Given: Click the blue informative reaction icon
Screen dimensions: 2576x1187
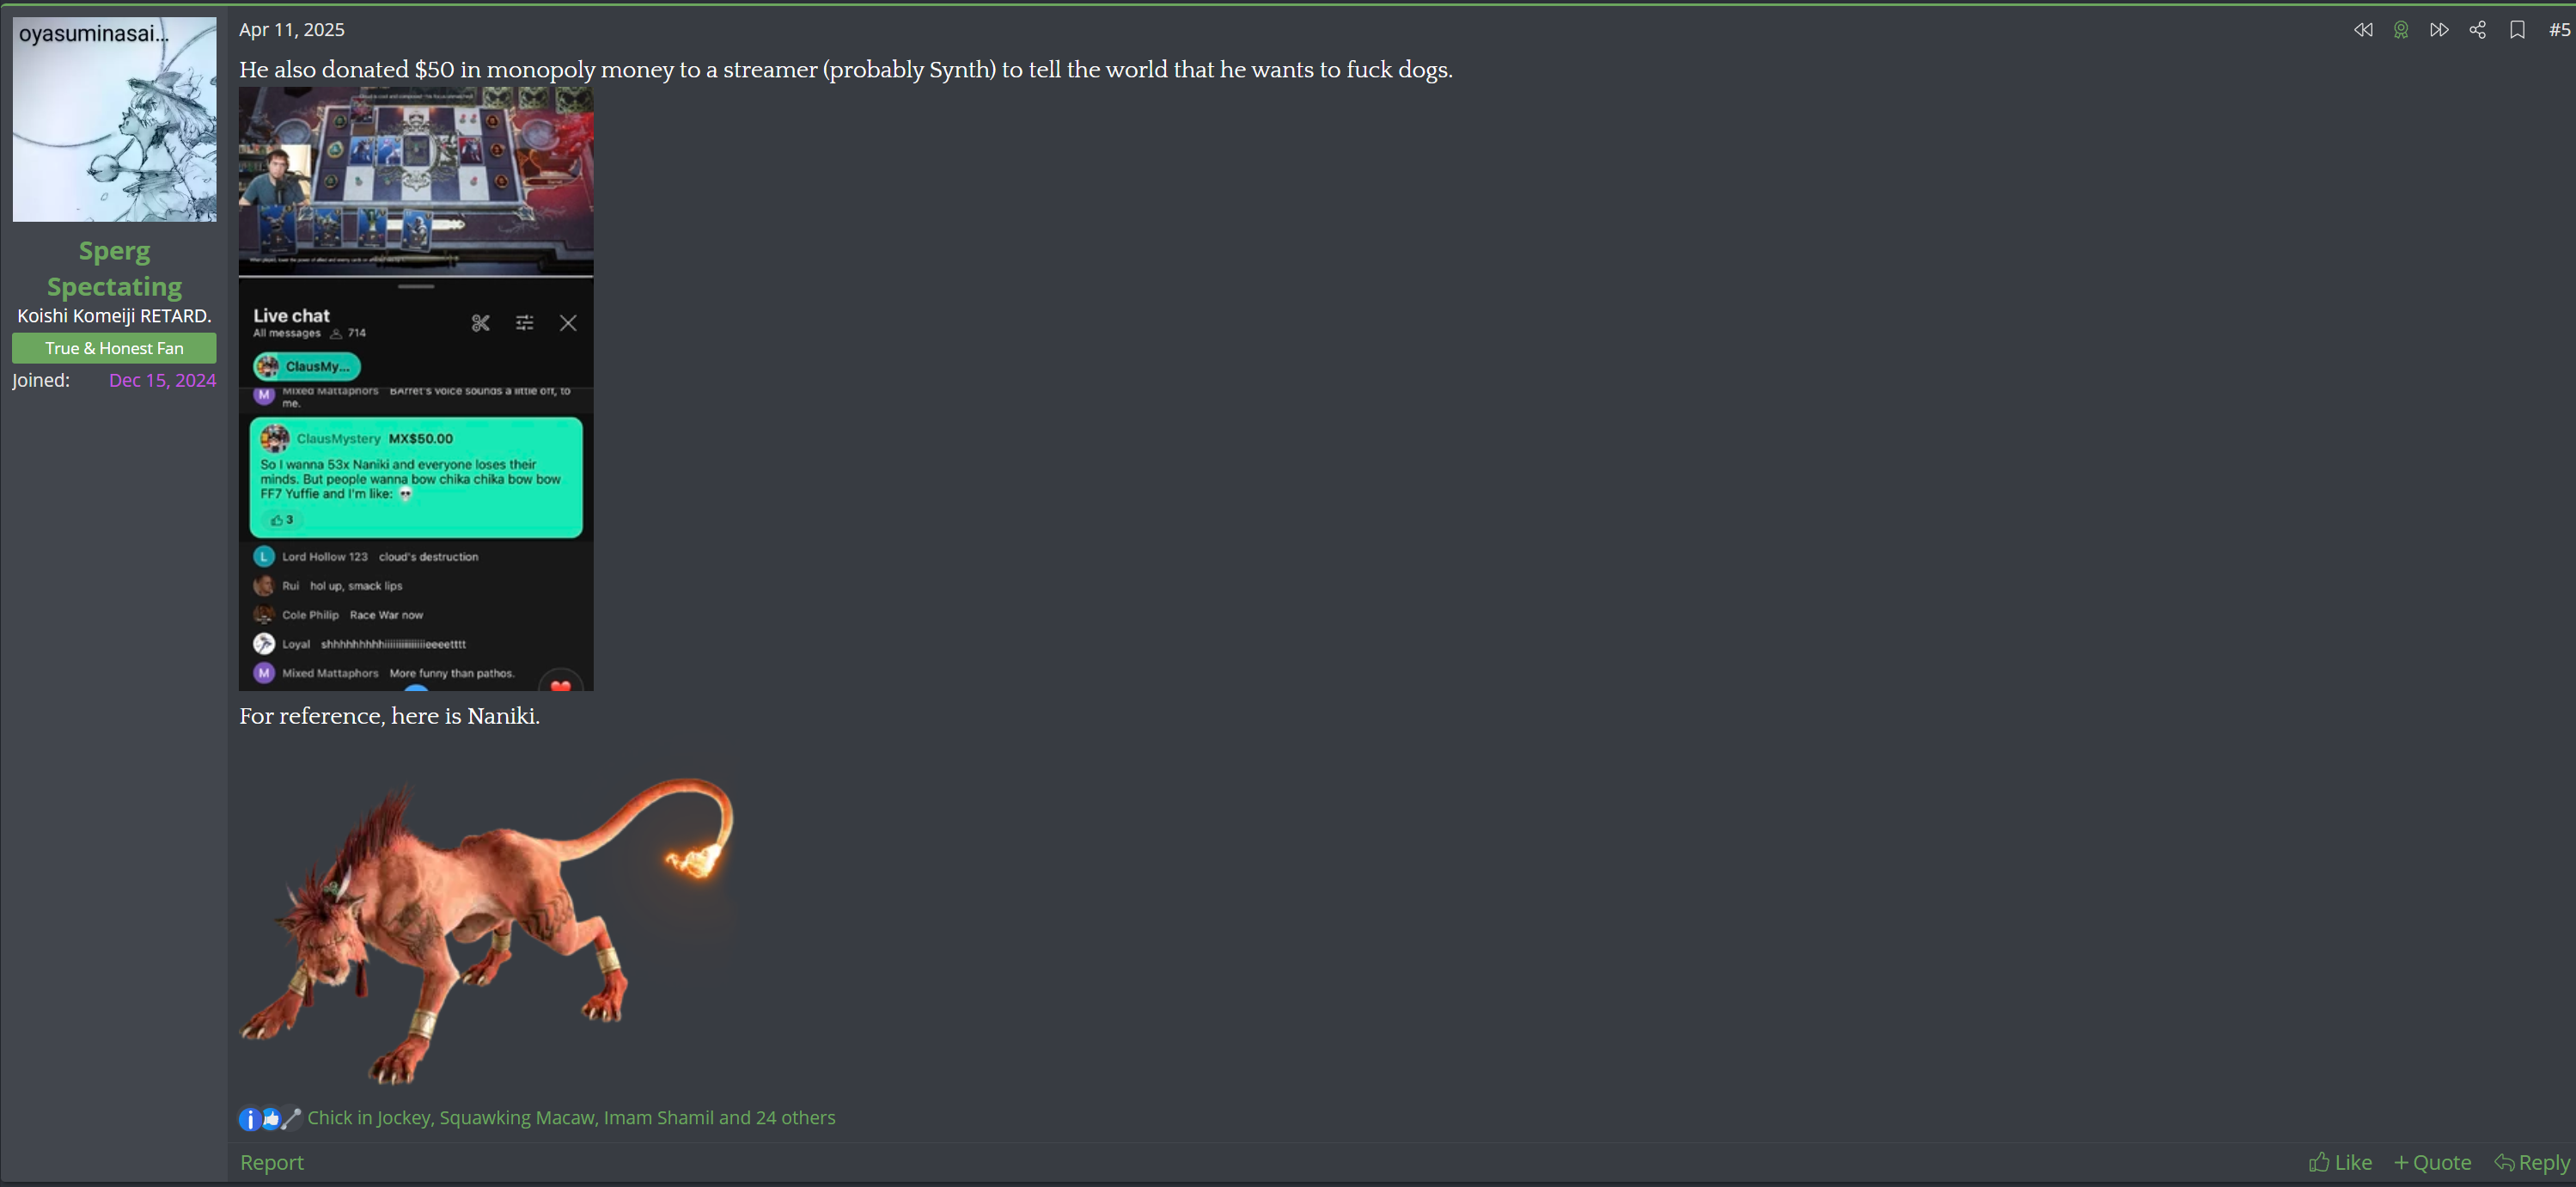Looking at the screenshot, I should (250, 1119).
